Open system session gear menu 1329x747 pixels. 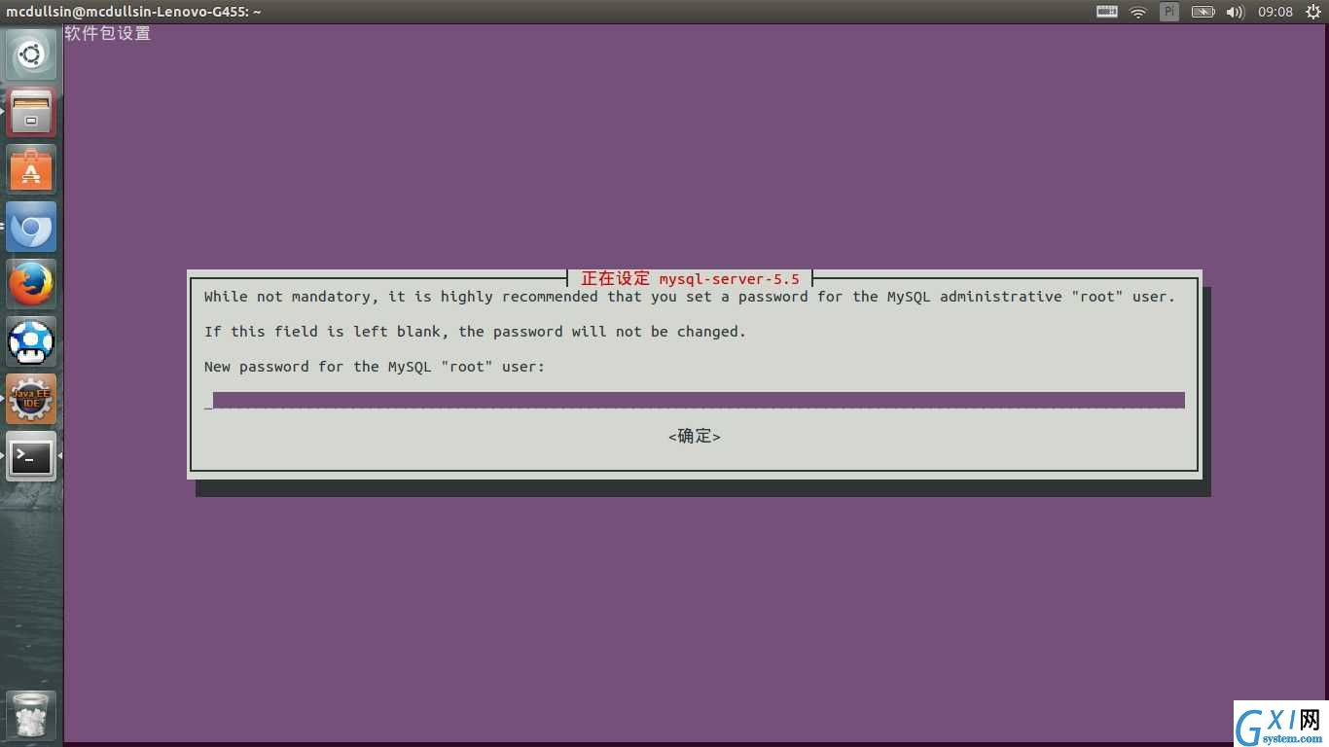point(1312,12)
